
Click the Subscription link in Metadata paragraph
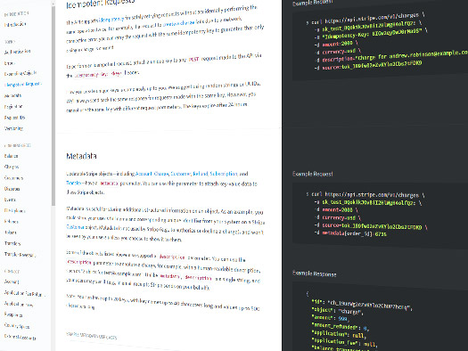point(224,174)
